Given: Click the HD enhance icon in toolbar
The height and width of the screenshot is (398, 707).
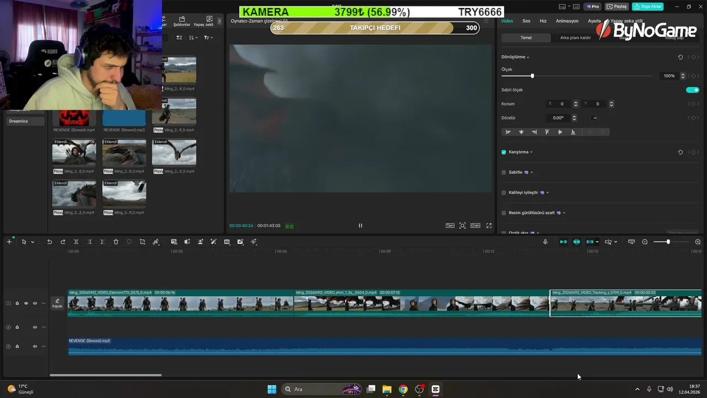Looking at the screenshot, I should [227, 242].
